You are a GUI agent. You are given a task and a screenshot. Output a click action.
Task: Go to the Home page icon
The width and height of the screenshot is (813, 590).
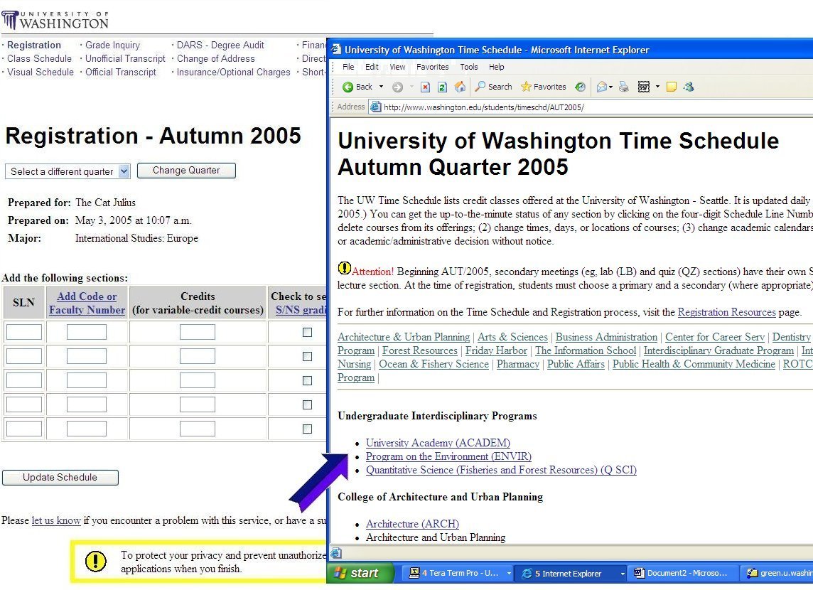click(x=460, y=87)
